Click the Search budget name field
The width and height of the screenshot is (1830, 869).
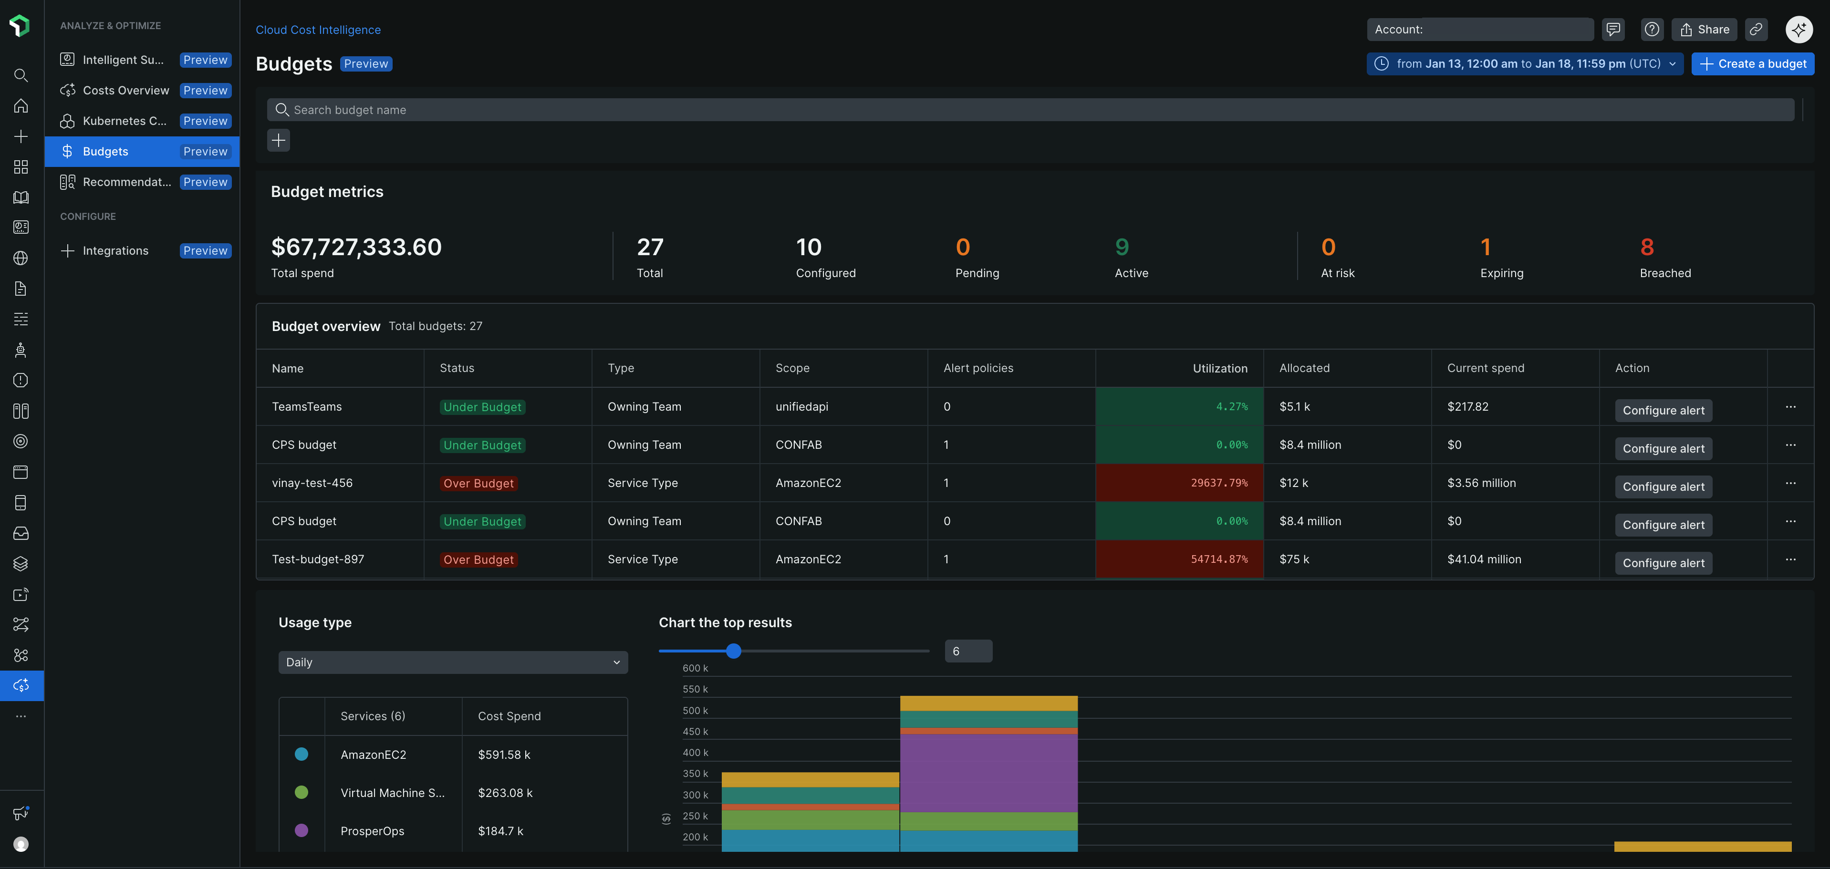coord(1030,110)
